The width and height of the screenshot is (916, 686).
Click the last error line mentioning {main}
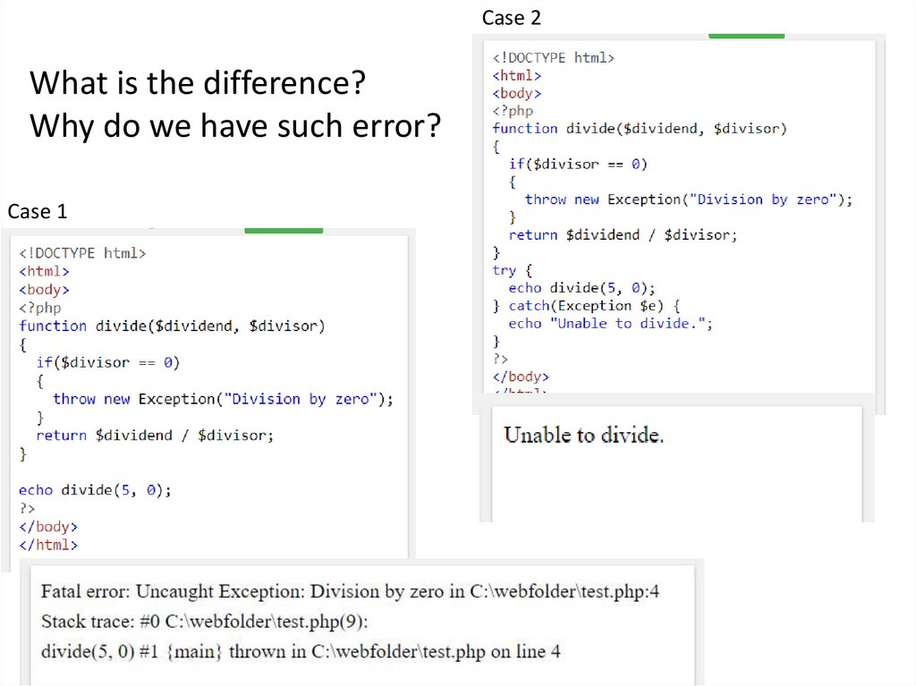pyautogui.click(x=301, y=651)
